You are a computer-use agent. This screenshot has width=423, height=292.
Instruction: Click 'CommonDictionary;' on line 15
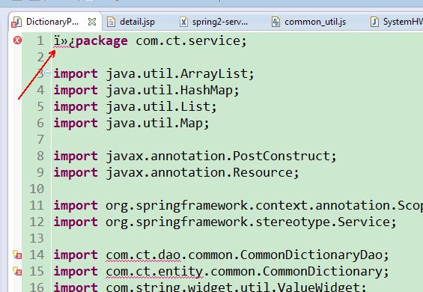326,271
